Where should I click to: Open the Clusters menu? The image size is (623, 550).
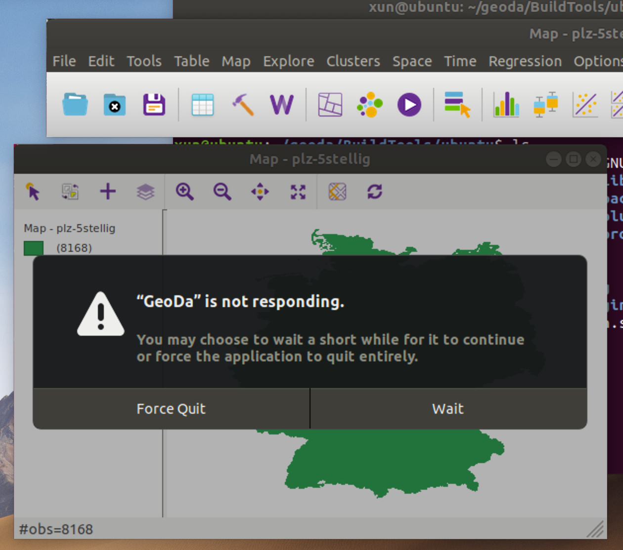click(x=353, y=61)
